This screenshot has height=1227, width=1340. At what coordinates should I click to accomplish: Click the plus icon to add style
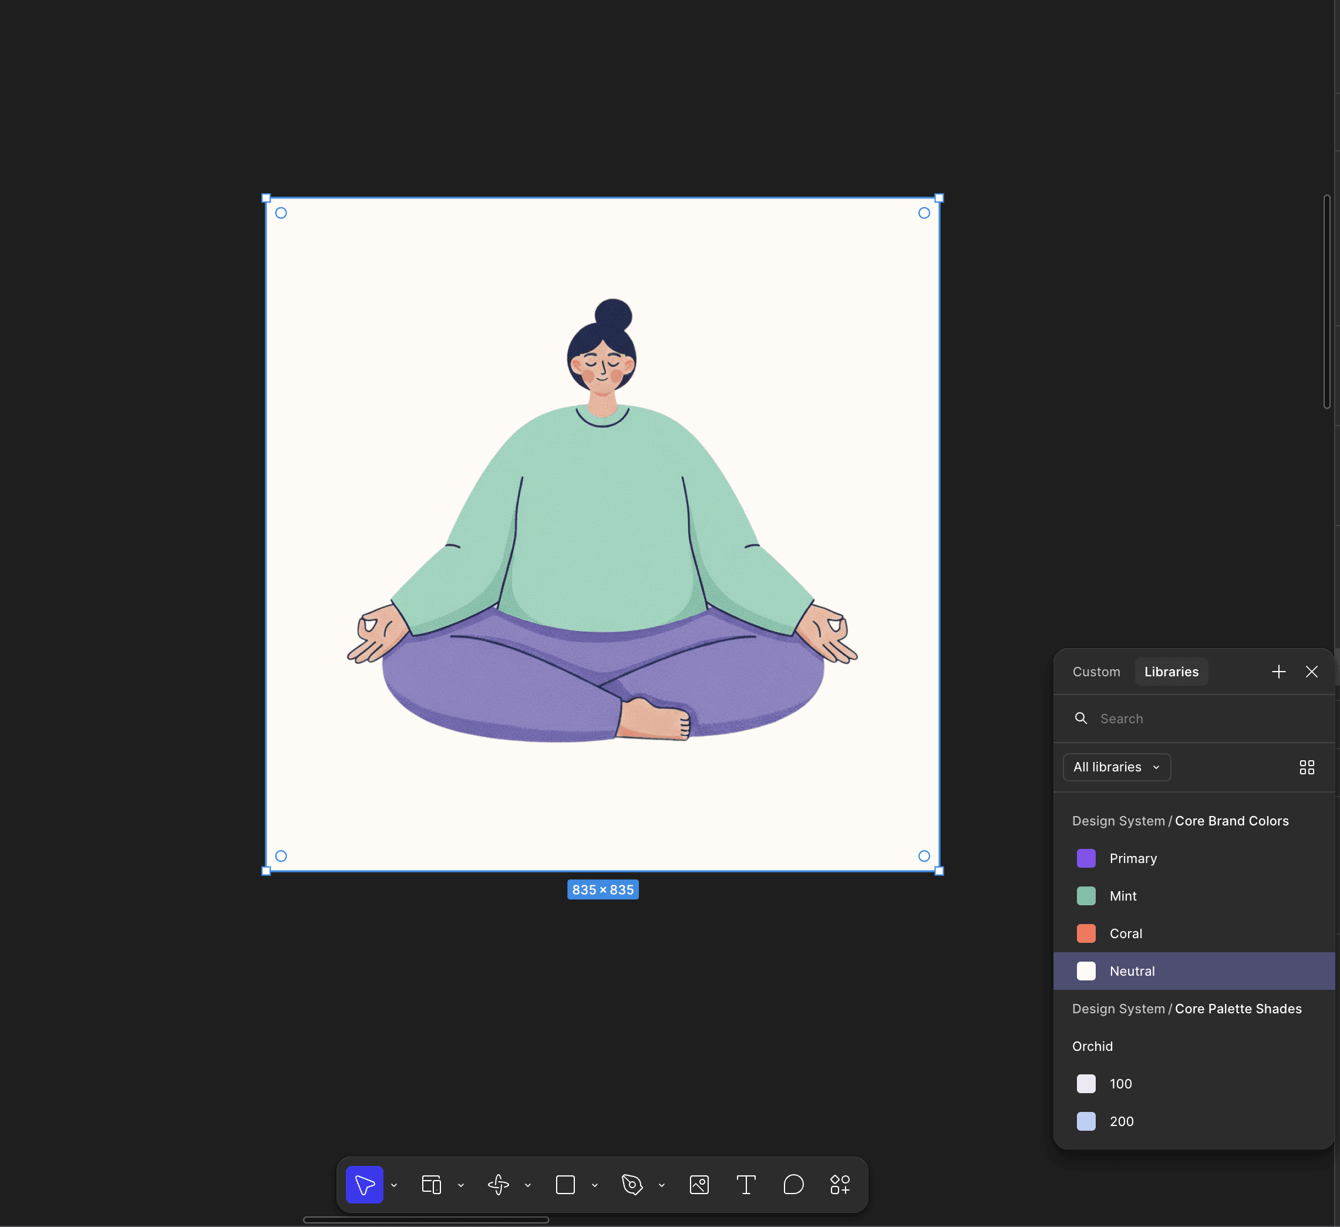1278,672
